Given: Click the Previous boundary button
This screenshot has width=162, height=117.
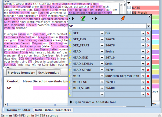Looking at the screenshot, I should tap(21, 73).
